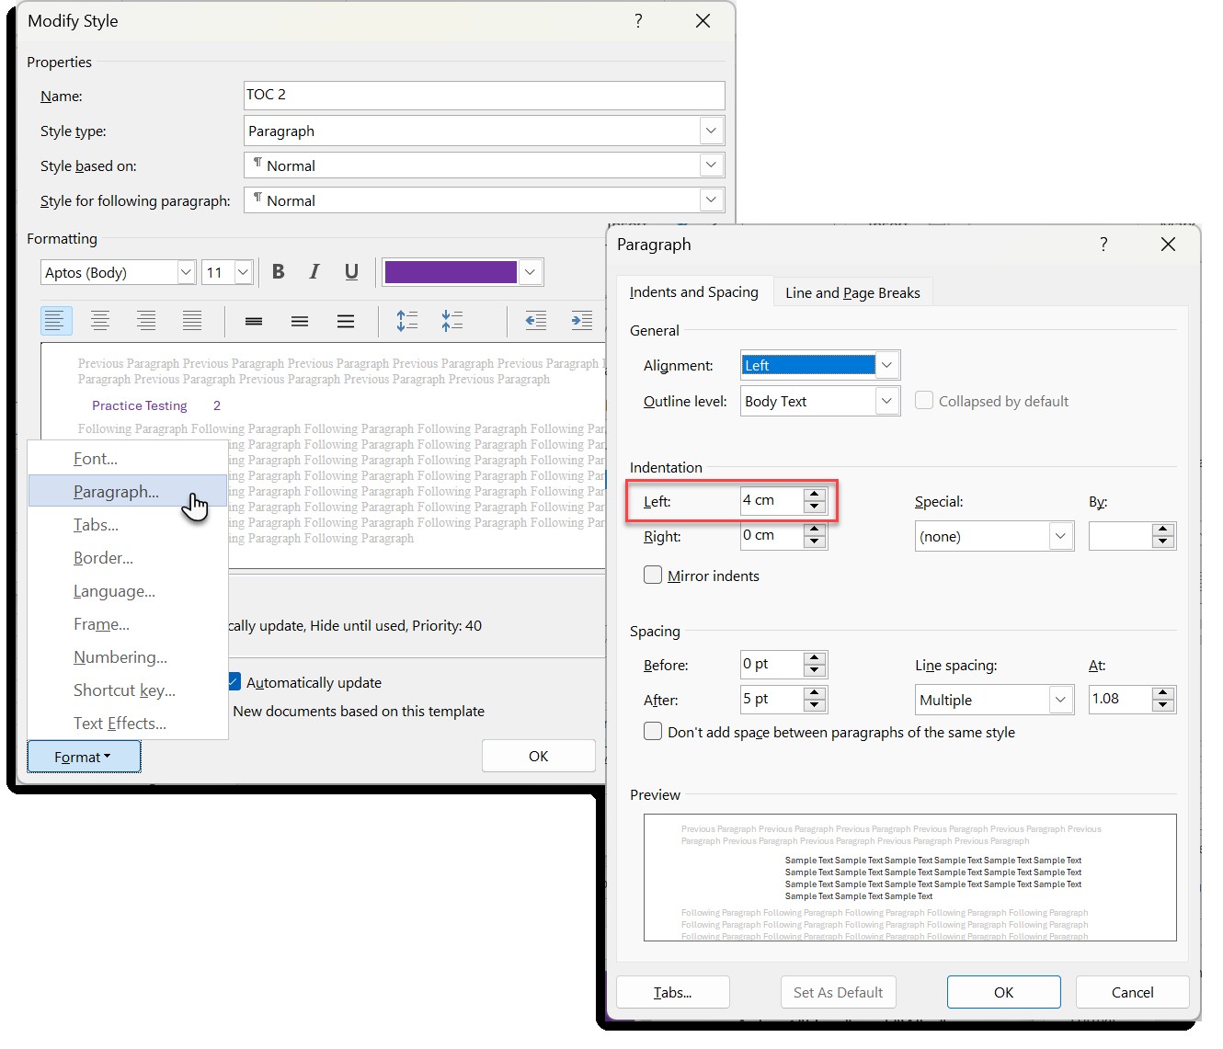Open Style for following paragraph dropdown

click(x=711, y=200)
